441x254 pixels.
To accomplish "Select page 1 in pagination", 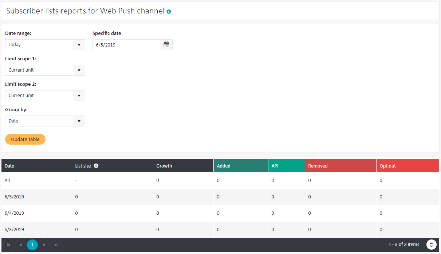I will coord(32,245).
